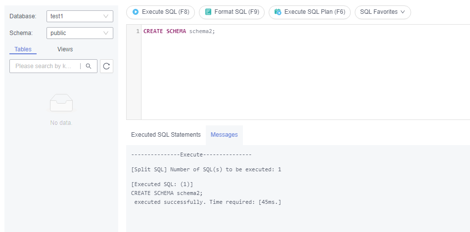This screenshot has height=232, width=470.
Task: Switch to the Views tab
Action: (65, 49)
